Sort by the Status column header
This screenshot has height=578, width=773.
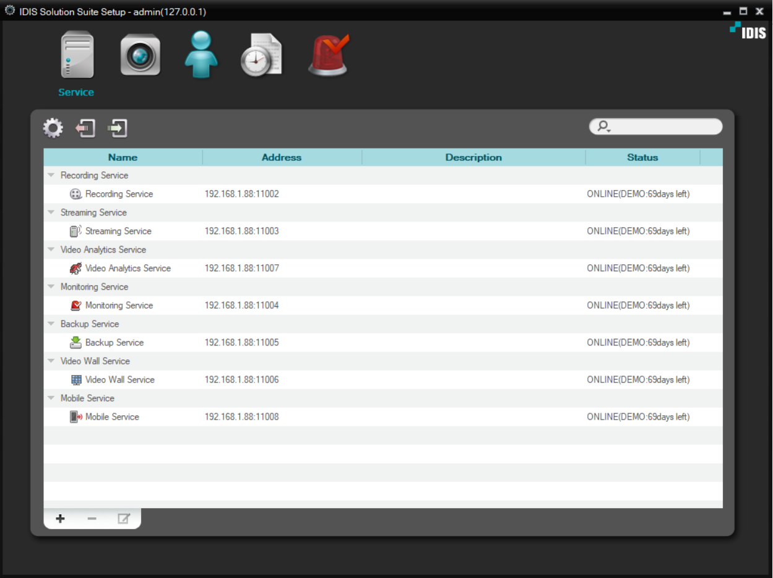pos(642,157)
